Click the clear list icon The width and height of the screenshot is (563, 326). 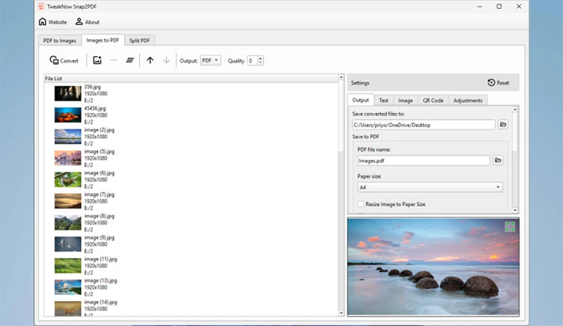[x=129, y=61]
